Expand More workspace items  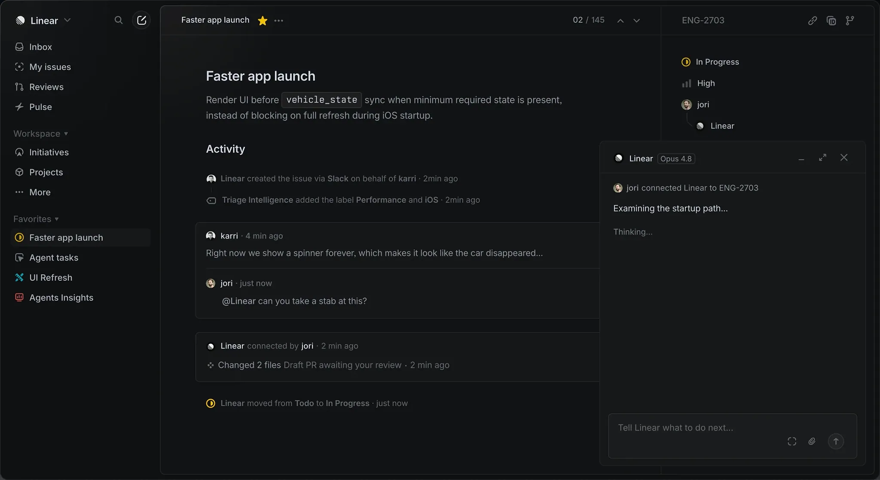pos(81,192)
